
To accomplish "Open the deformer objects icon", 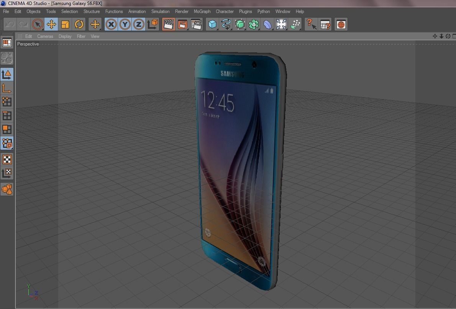I will coord(267,25).
